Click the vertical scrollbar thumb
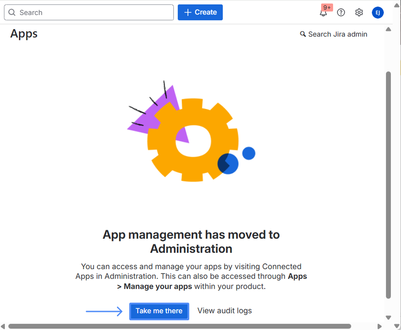 (388, 185)
